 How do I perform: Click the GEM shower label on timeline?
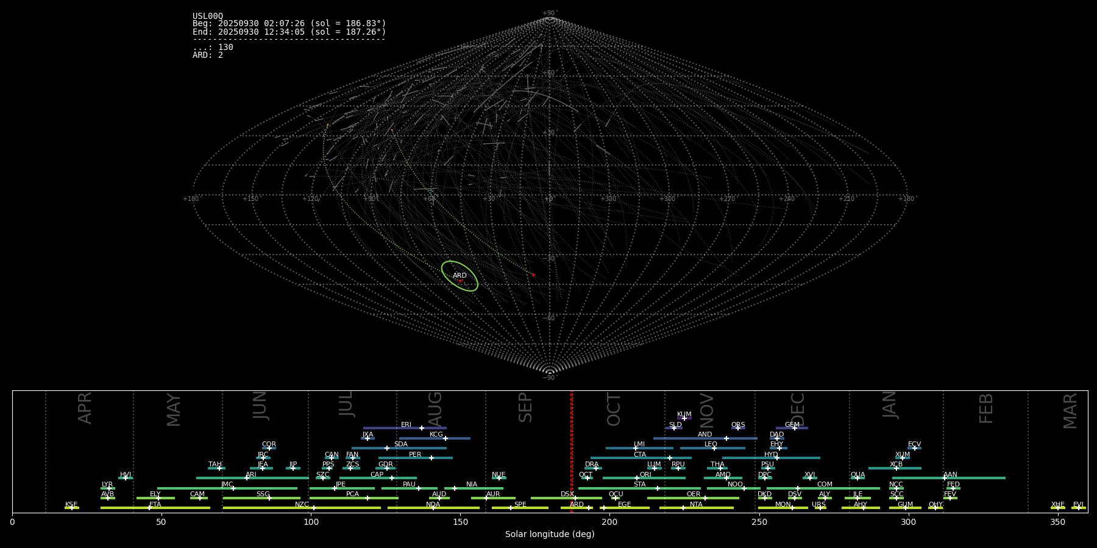tap(792, 424)
